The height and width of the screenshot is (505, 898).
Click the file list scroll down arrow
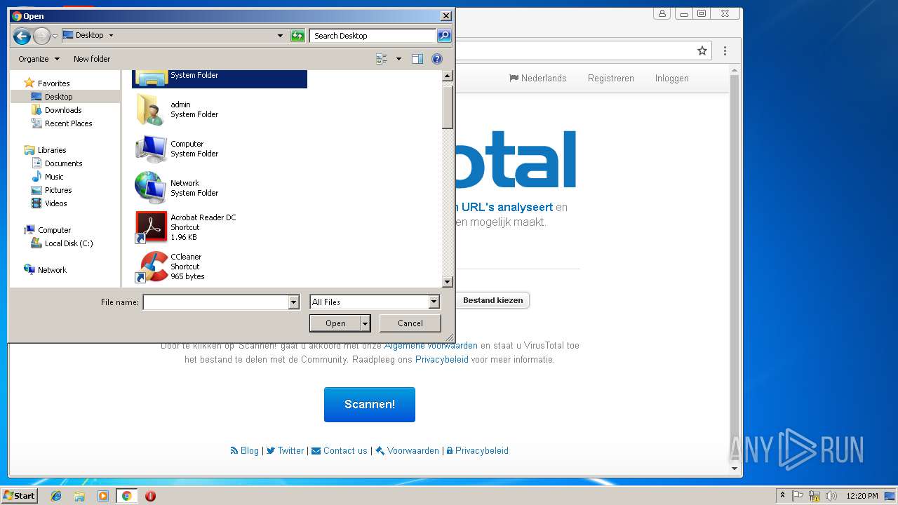tap(448, 282)
